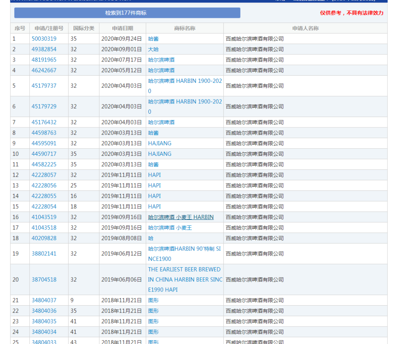Click 申请日期 column header
The image size is (411, 344).
click(123, 28)
